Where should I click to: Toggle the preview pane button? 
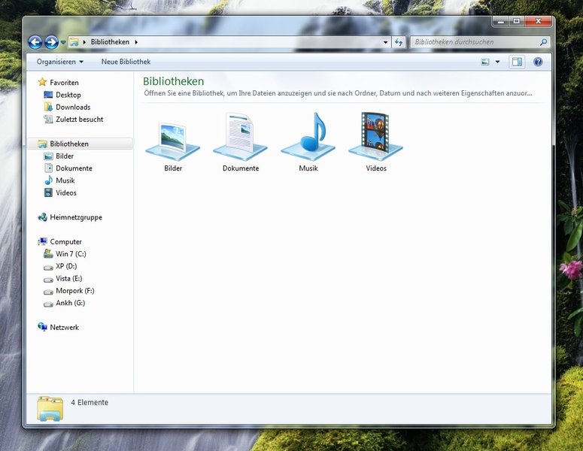[x=517, y=62]
